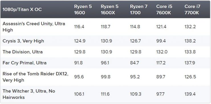Click the 132.0 value in The Division row
Screen dimensions: 211x104
(x=162, y=52)
